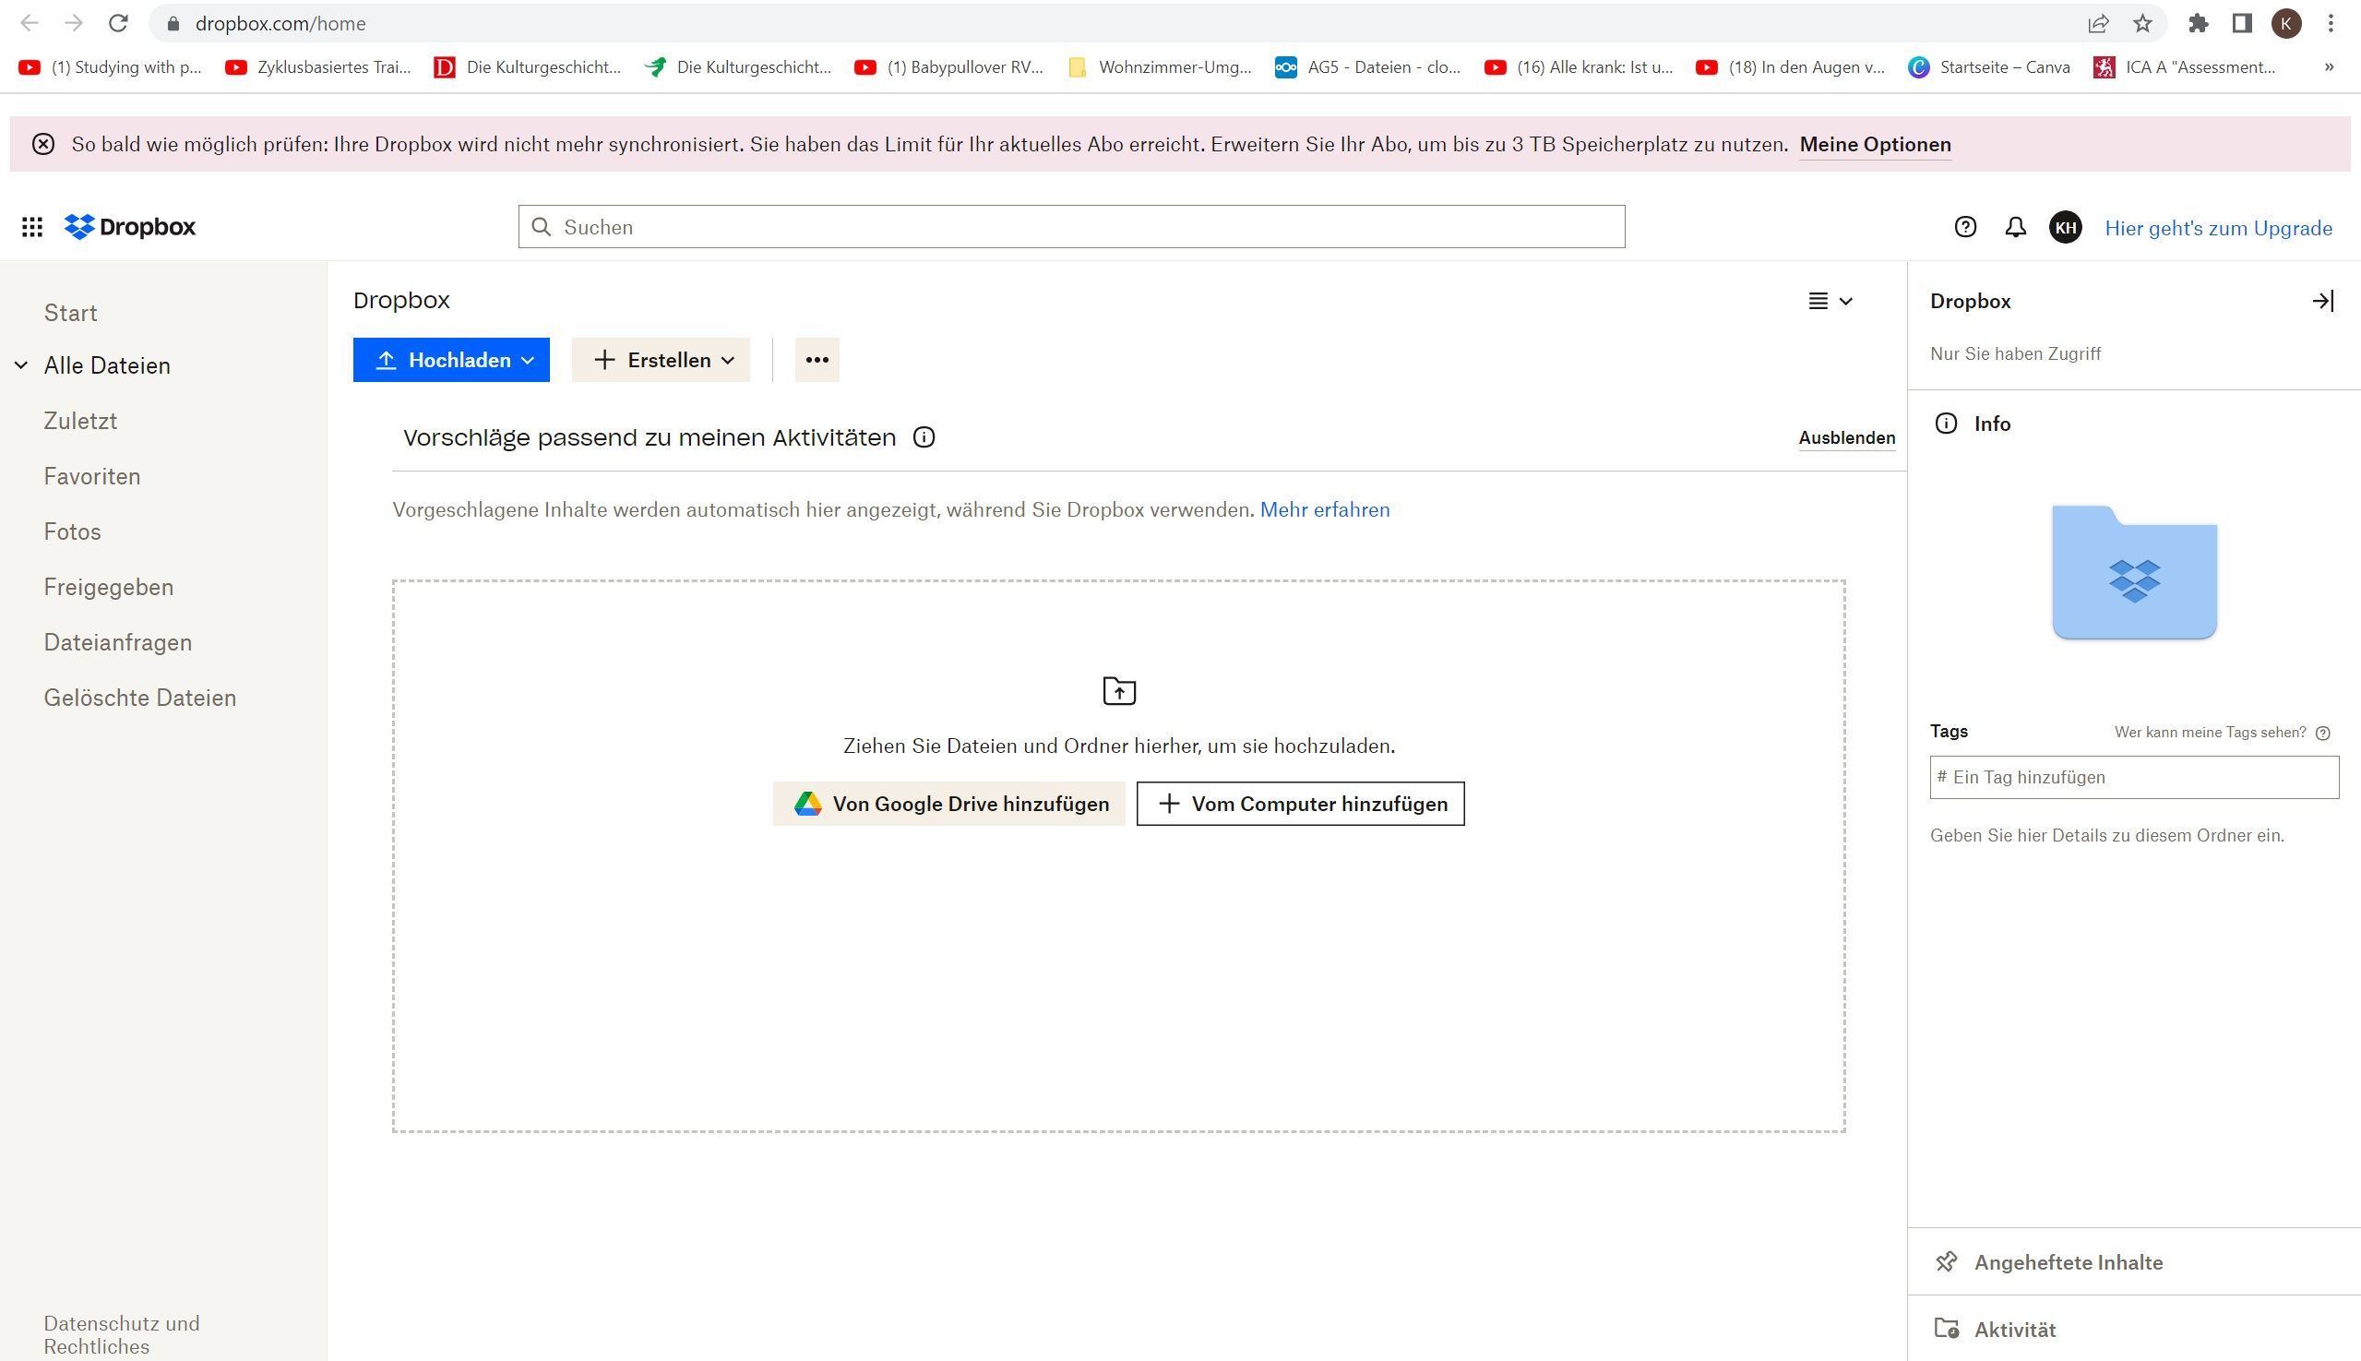Go to Start in sidebar
Screen dimensions: 2361x1361
coord(70,313)
